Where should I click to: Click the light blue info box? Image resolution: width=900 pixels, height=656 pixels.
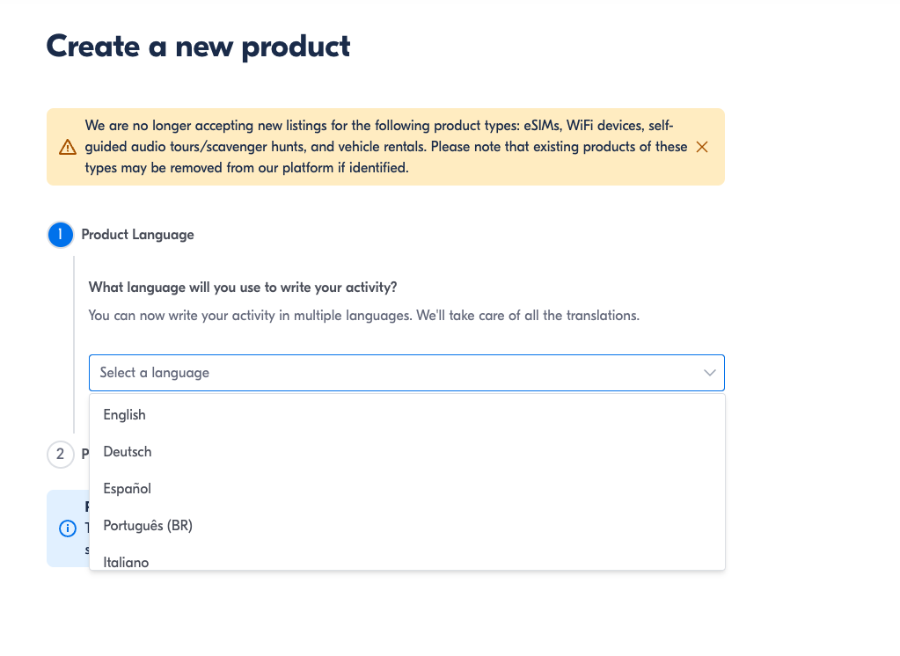tap(68, 528)
